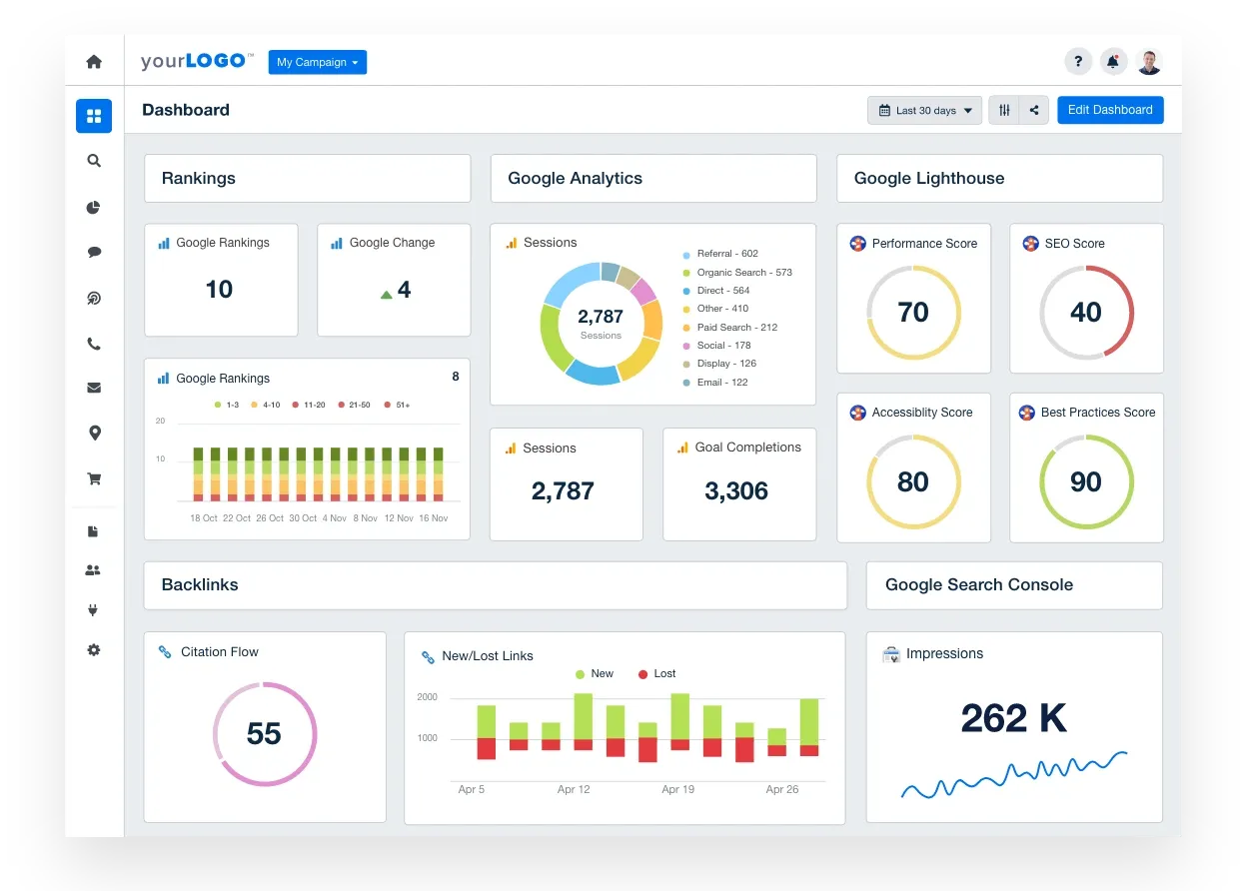Click the Citation Flow gauge showing 55
Screen dimensions: 1247x891
[265, 734]
